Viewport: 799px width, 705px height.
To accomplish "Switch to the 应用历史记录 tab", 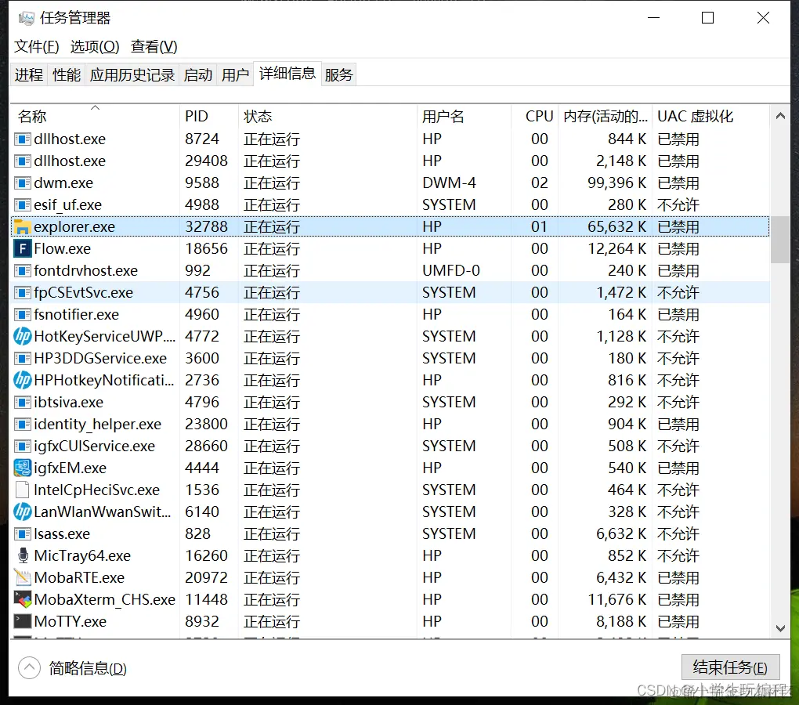I will click(x=132, y=75).
